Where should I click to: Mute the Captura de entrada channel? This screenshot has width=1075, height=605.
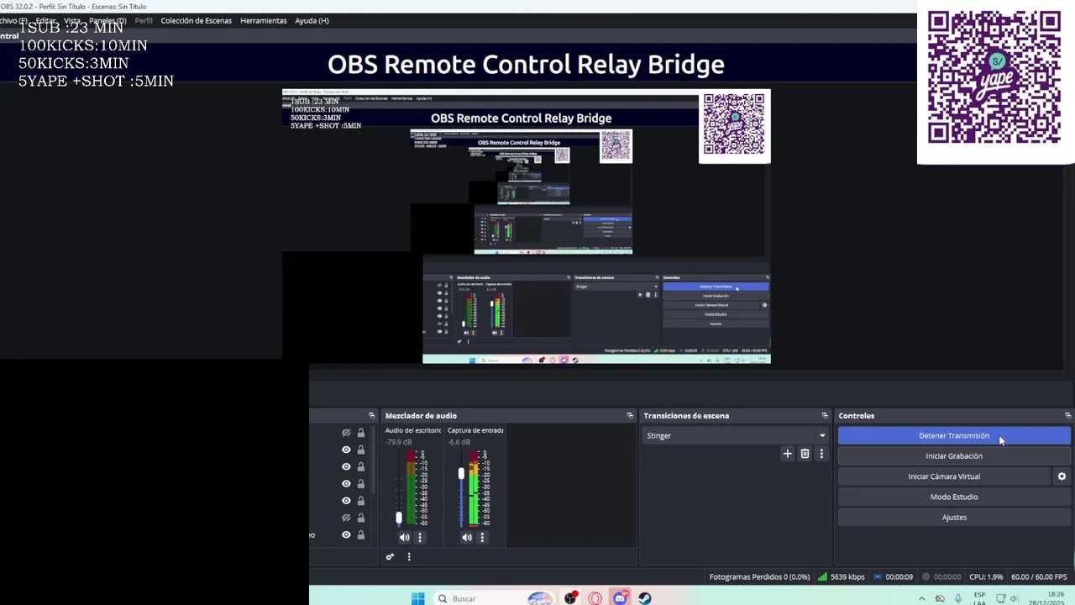467,538
